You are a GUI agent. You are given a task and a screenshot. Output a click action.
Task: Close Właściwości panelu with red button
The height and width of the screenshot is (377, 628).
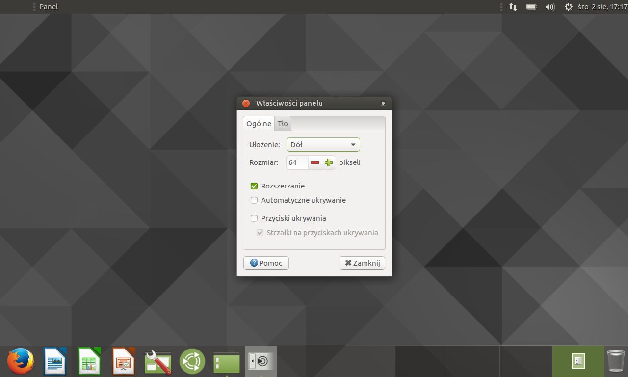(246, 103)
